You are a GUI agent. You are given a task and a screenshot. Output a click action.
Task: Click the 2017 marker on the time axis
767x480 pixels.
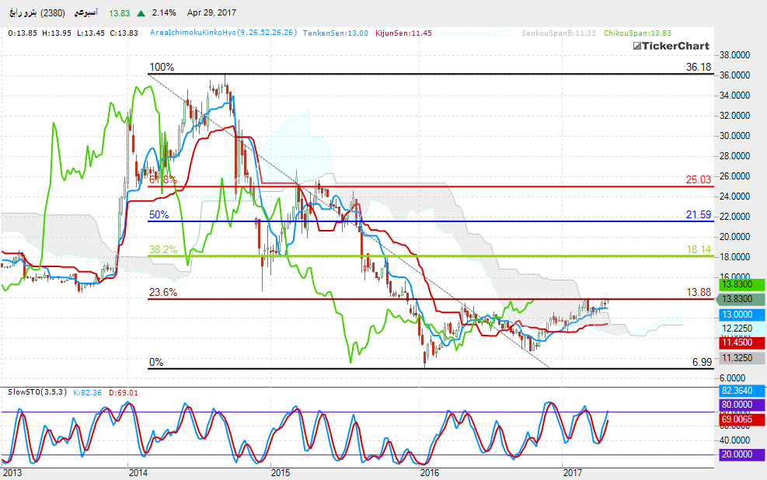point(572,472)
